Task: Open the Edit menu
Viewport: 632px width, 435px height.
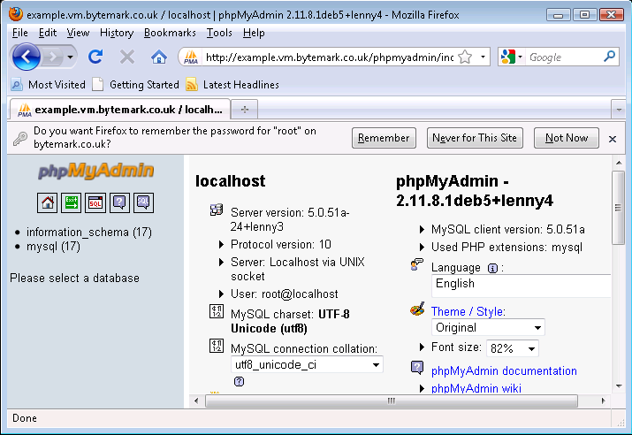Action: coord(48,33)
